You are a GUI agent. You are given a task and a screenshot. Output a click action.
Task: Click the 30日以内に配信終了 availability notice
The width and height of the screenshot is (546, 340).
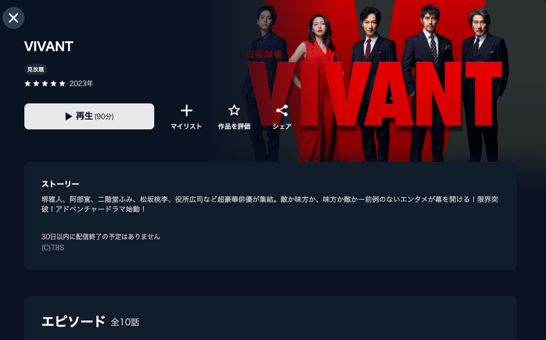coord(101,237)
